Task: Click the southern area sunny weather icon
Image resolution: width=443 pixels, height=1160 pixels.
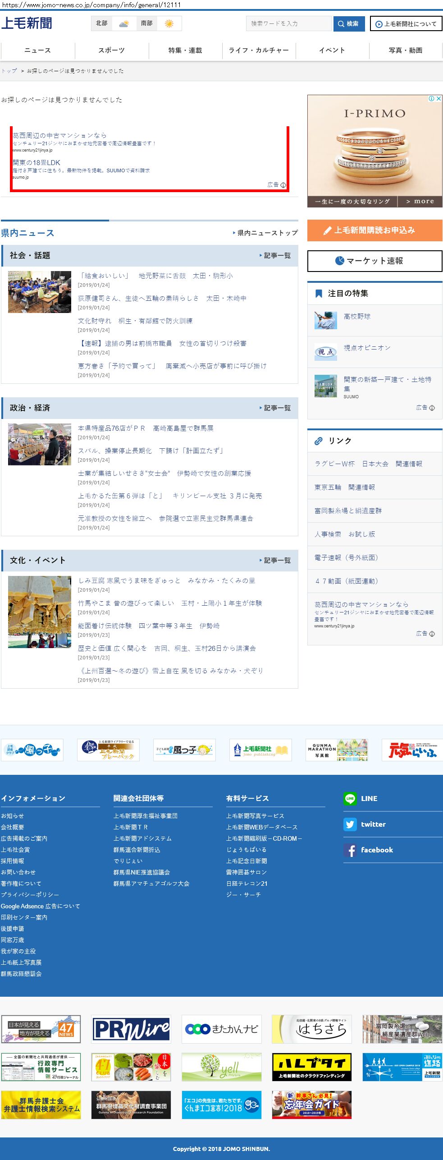Action: (x=169, y=23)
